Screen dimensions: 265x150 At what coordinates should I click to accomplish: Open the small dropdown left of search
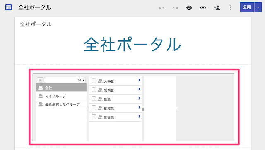pos(40,80)
